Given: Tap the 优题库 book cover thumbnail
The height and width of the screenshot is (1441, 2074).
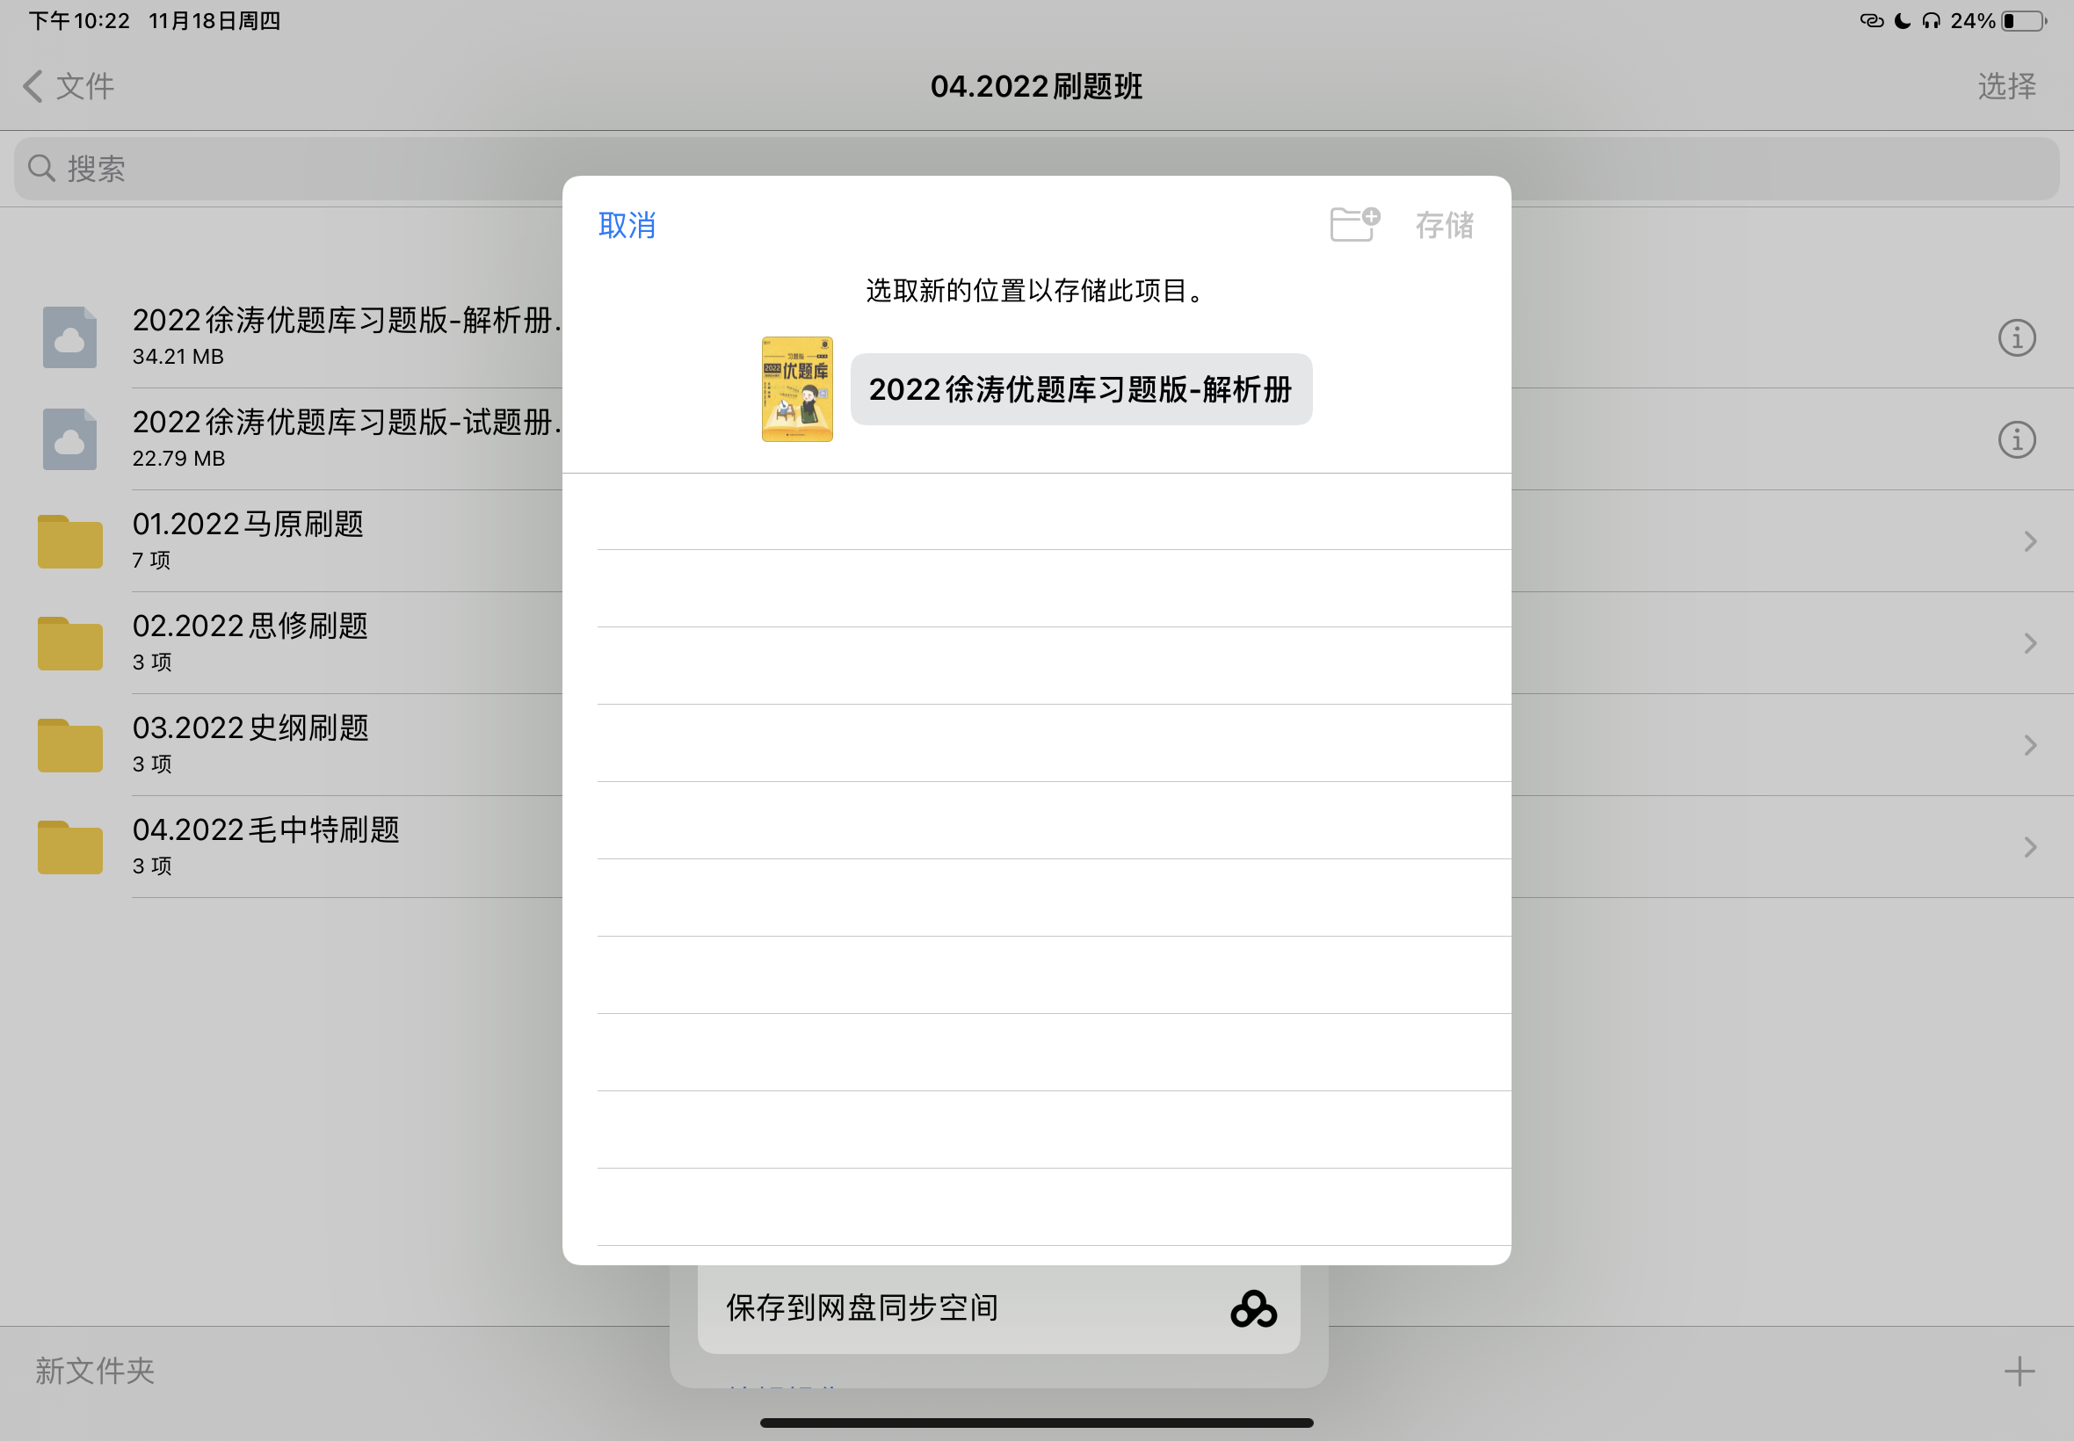Looking at the screenshot, I should (796, 389).
